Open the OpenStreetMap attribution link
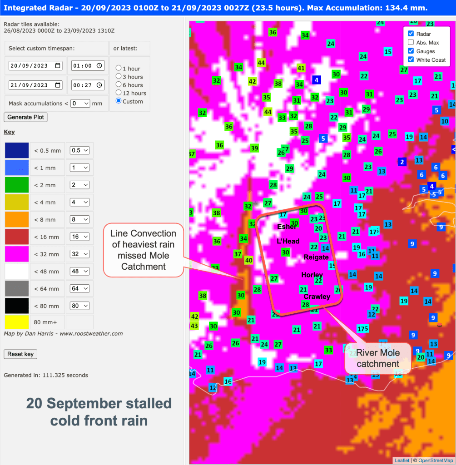Viewport: 456px width, 465px height. tap(436, 460)
